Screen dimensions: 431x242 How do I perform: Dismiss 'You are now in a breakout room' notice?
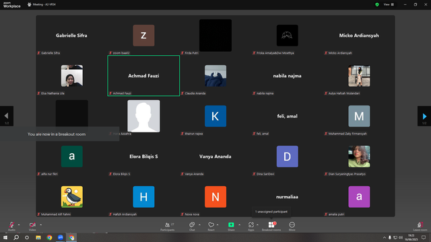[x=60, y=134]
